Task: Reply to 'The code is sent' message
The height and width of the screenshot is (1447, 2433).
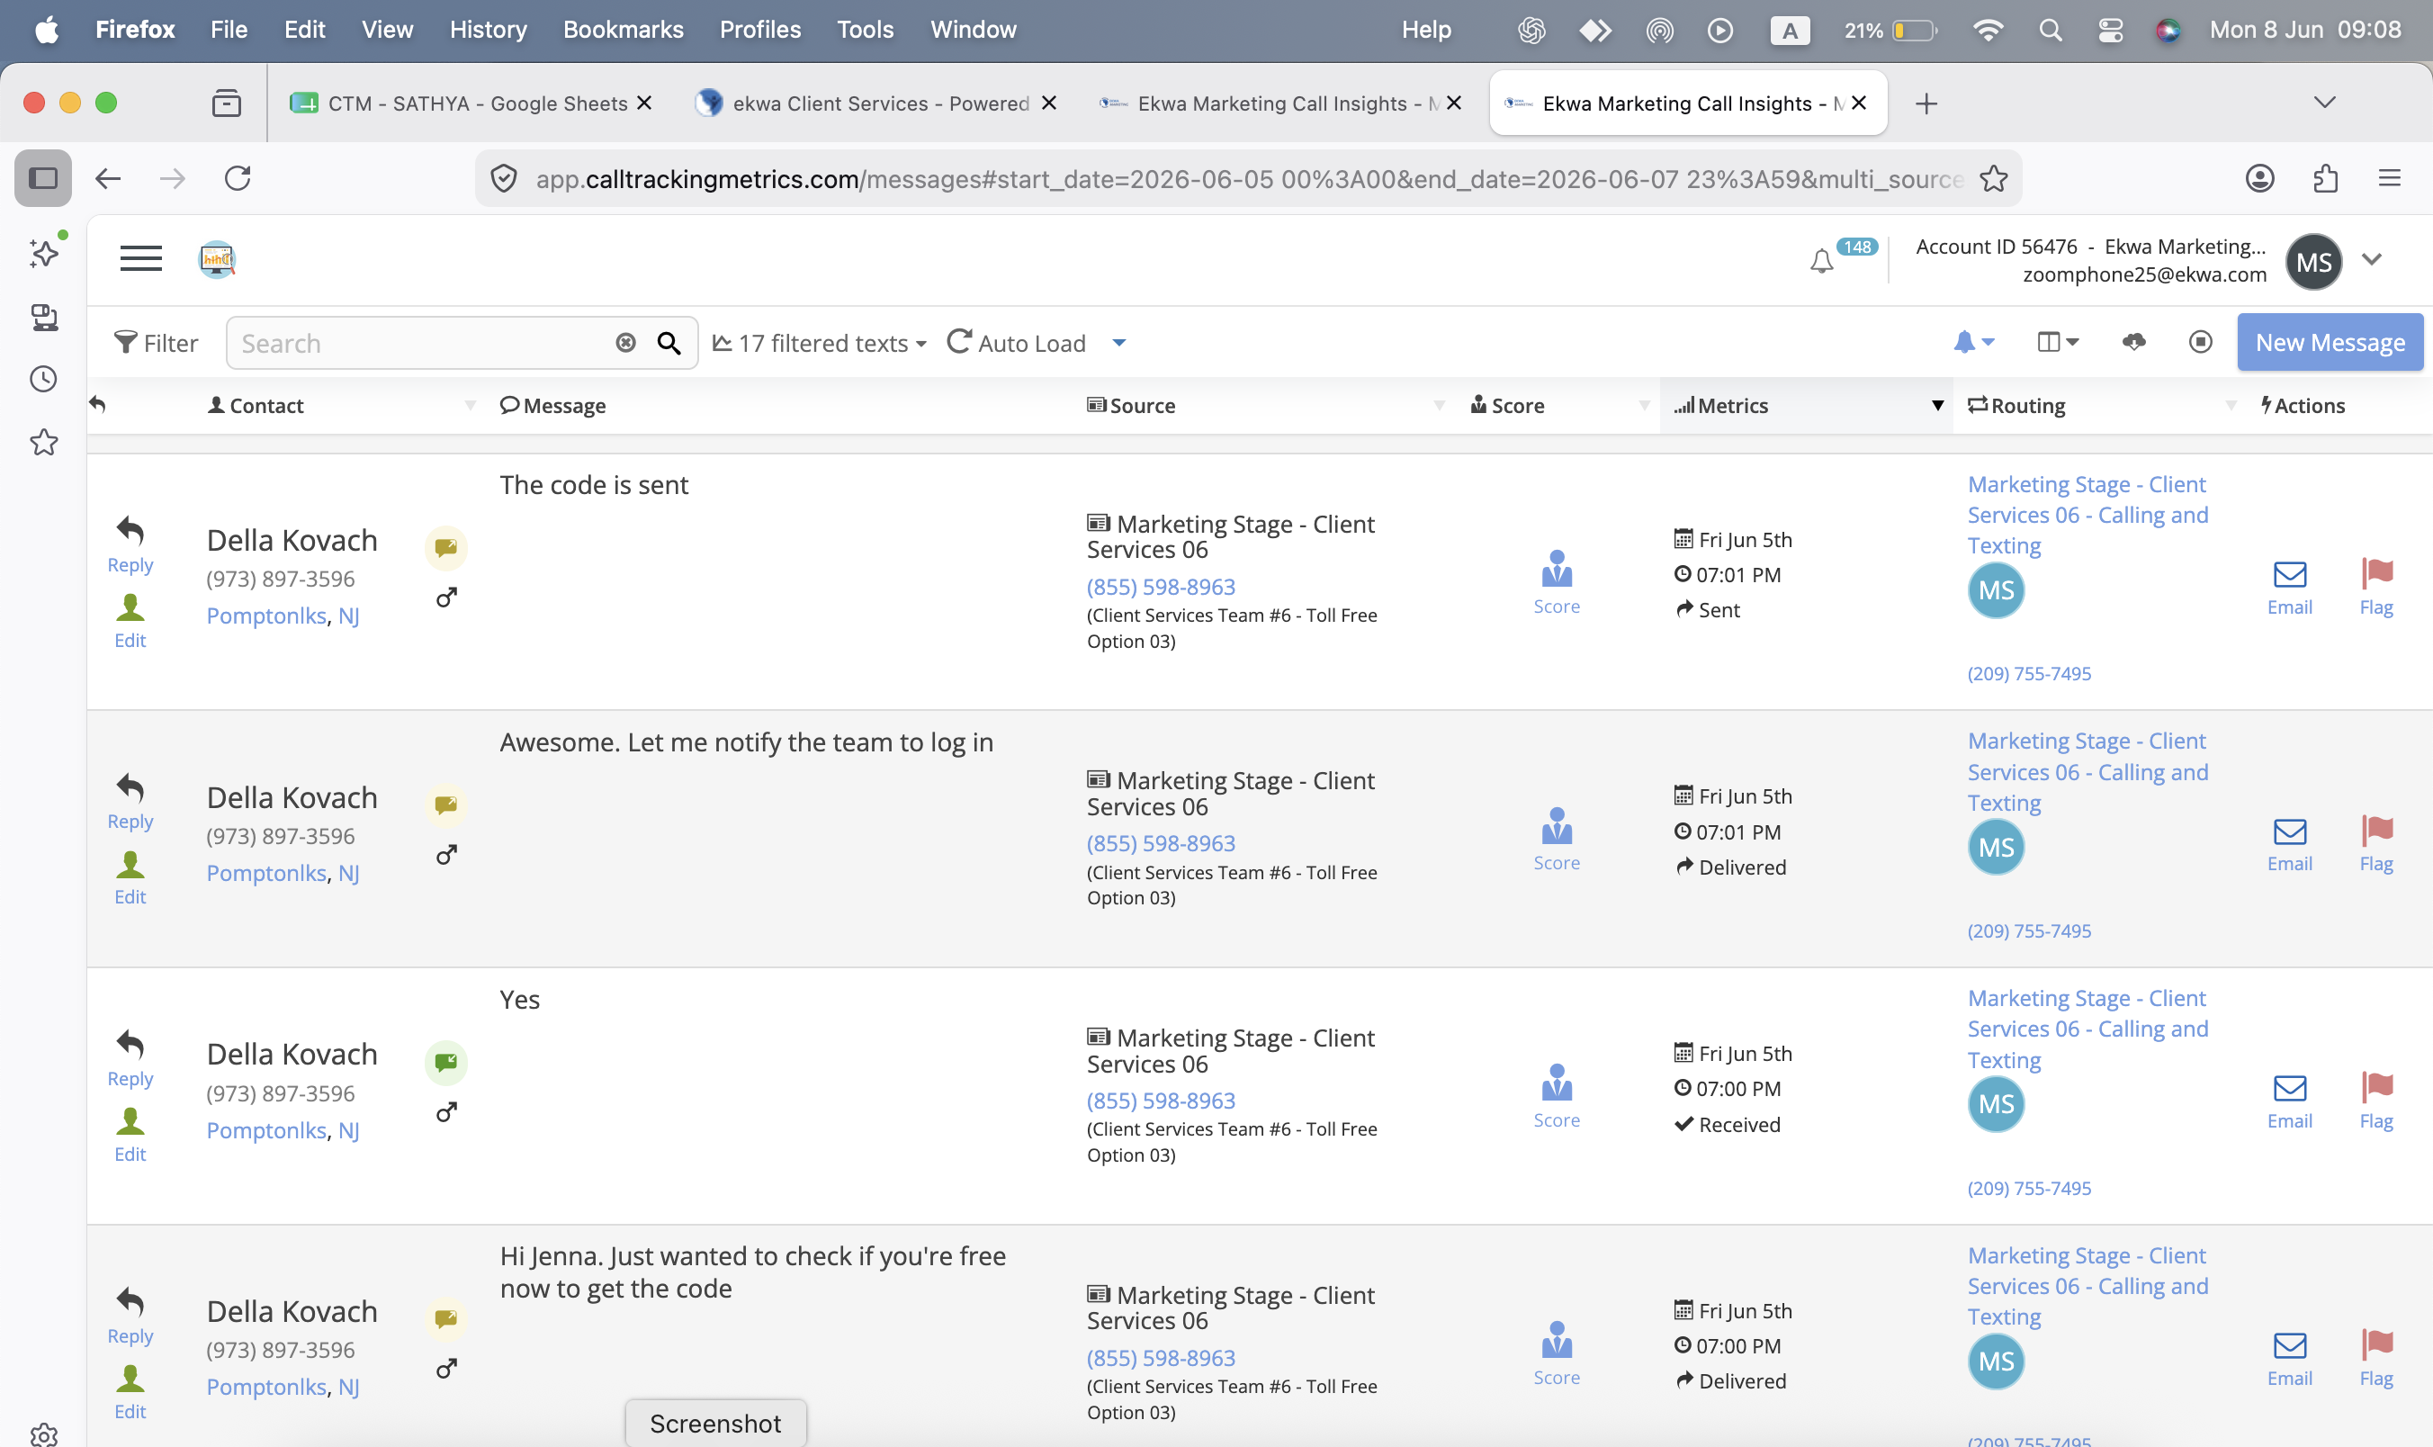Action: pos(130,544)
